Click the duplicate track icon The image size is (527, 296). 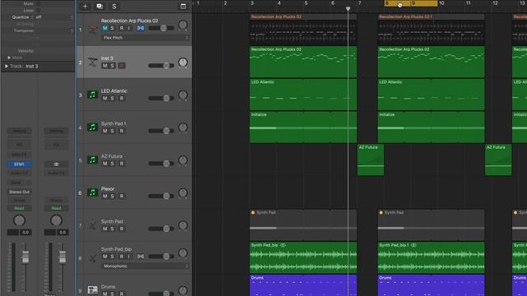click(100, 7)
